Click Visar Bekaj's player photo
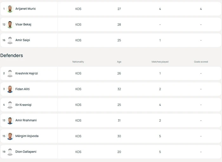Viewport: 222px width, 162px height. coord(10,25)
